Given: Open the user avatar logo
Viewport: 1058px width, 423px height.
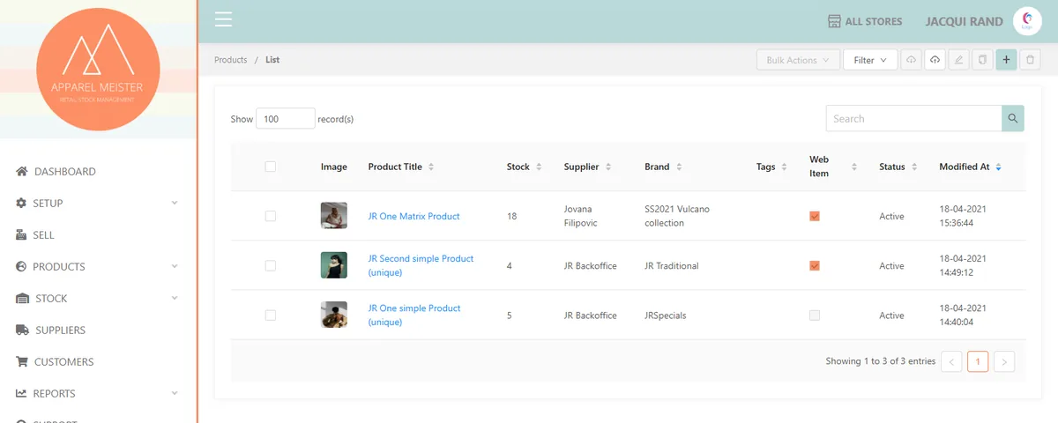Looking at the screenshot, I should coord(1027,21).
